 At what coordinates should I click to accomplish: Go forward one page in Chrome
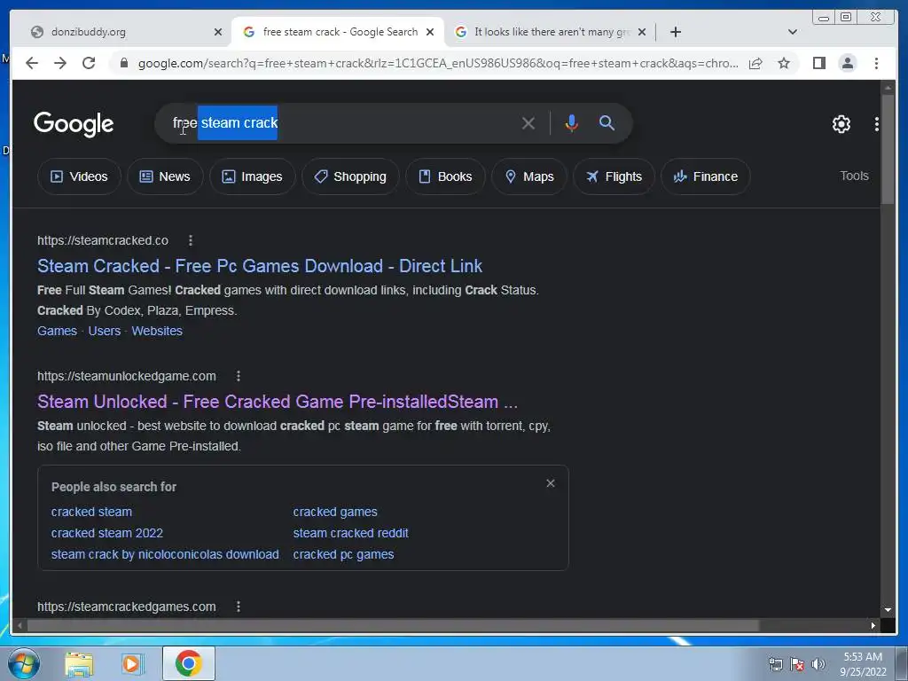point(60,63)
